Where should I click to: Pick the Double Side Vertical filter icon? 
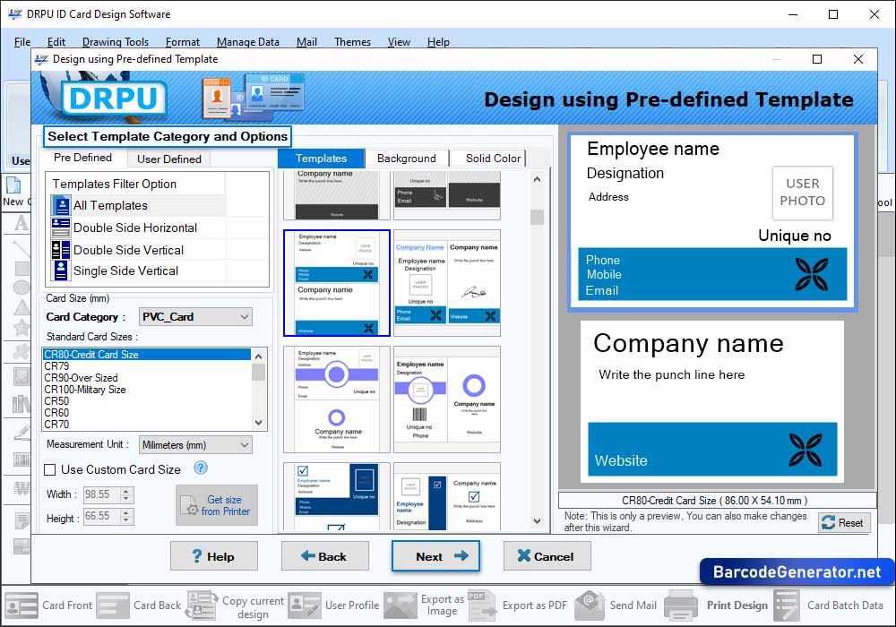pos(61,250)
